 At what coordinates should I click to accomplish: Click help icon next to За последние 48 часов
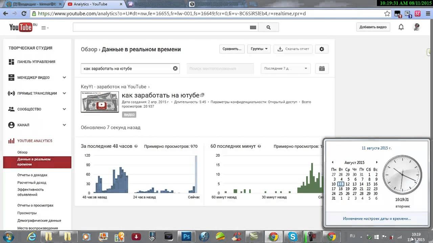(136, 146)
